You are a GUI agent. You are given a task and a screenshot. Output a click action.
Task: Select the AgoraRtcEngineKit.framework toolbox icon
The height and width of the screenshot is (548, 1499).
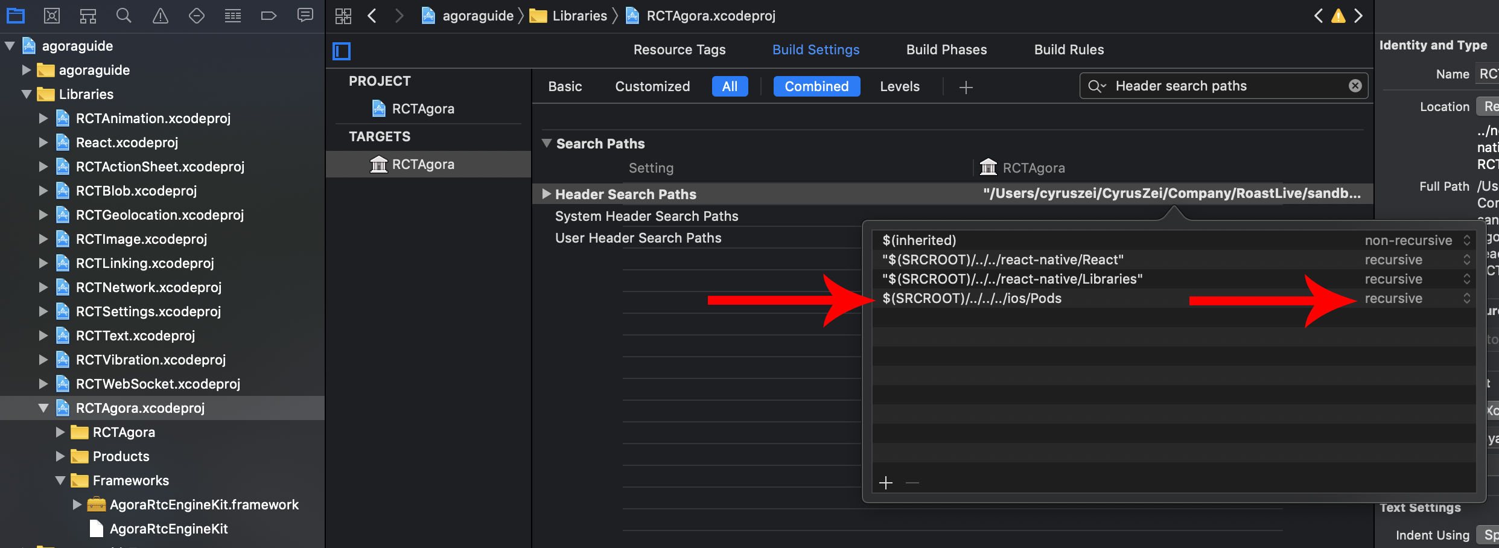pos(97,505)
